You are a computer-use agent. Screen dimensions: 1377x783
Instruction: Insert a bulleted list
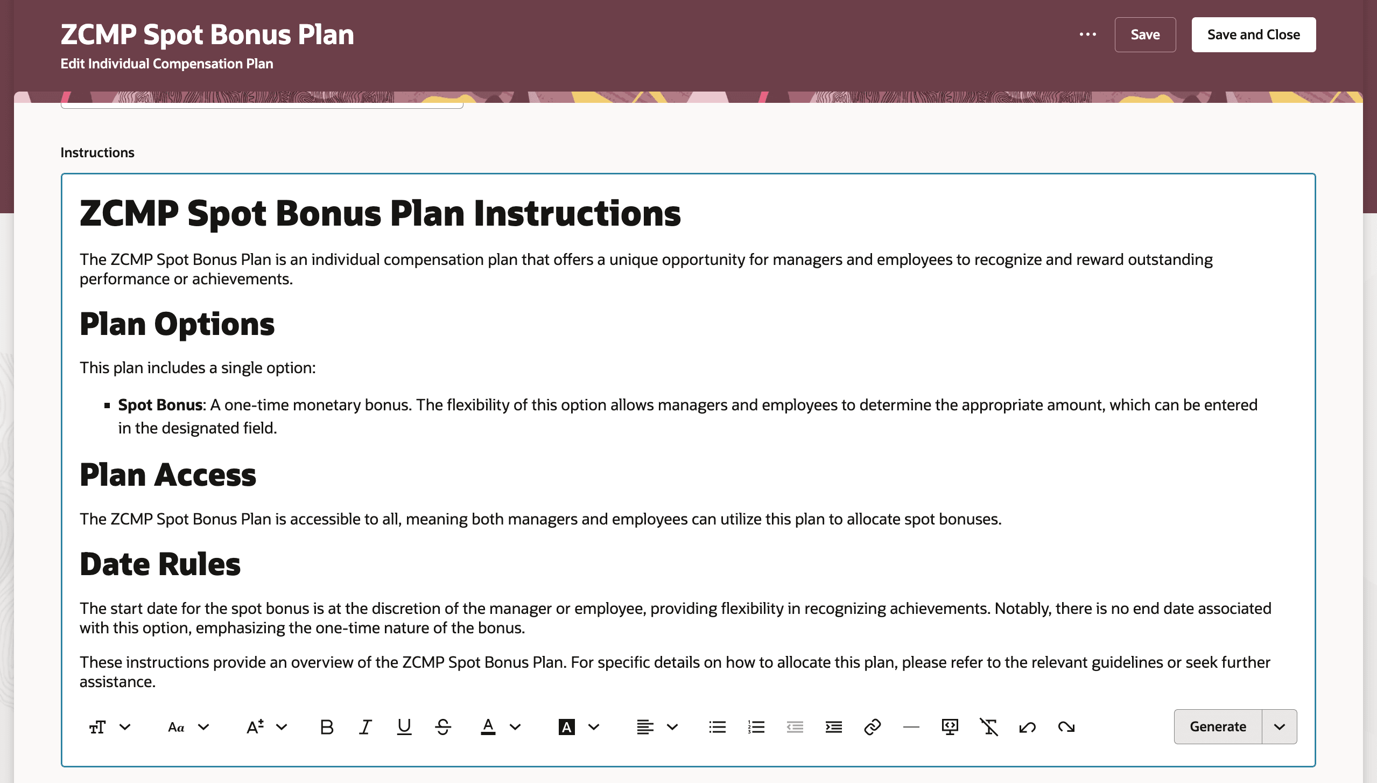(716, 726)
